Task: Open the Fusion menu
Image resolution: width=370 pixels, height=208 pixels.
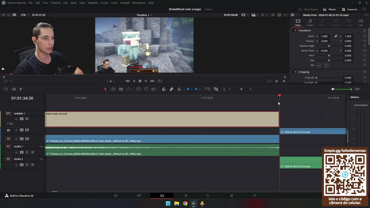Action: (x=105, y=3)
